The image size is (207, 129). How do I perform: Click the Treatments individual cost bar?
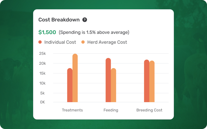pyautogui.click(x=70, y=85)
